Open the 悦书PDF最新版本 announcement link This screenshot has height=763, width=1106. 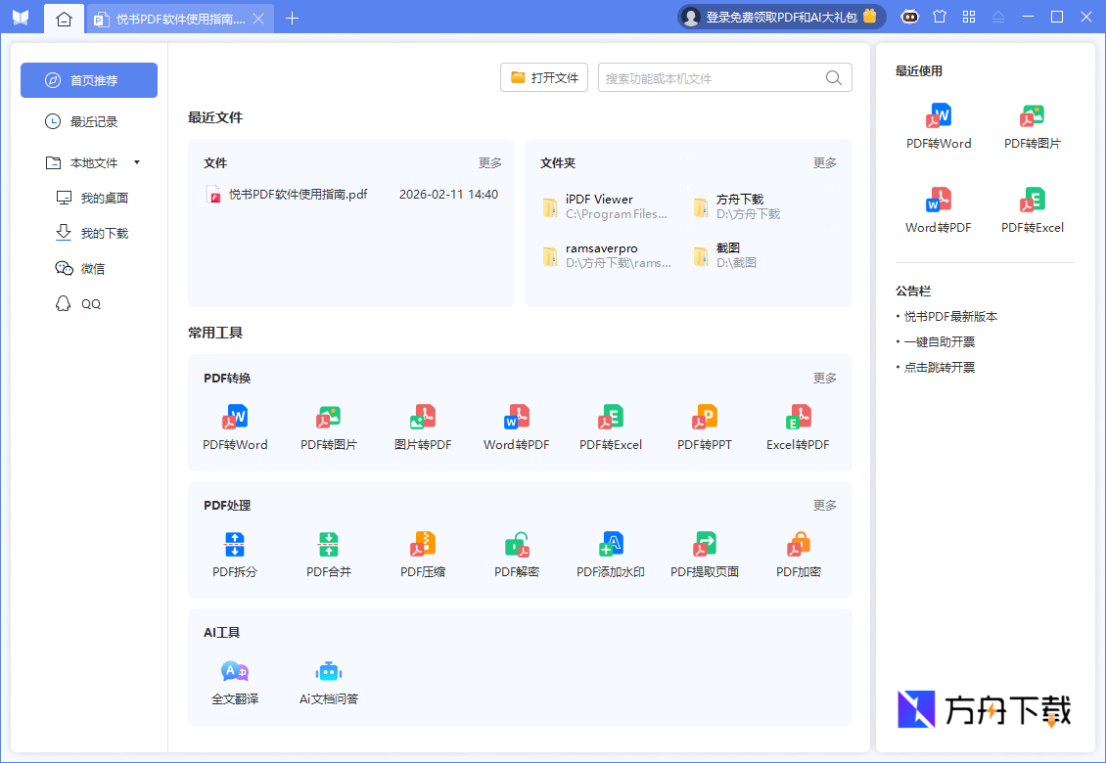click(948, 316)
